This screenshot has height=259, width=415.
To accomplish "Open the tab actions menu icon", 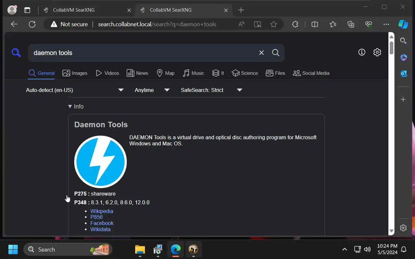I will [27, 10].
